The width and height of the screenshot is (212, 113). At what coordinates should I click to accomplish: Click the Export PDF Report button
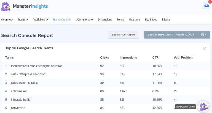point(123,35)
